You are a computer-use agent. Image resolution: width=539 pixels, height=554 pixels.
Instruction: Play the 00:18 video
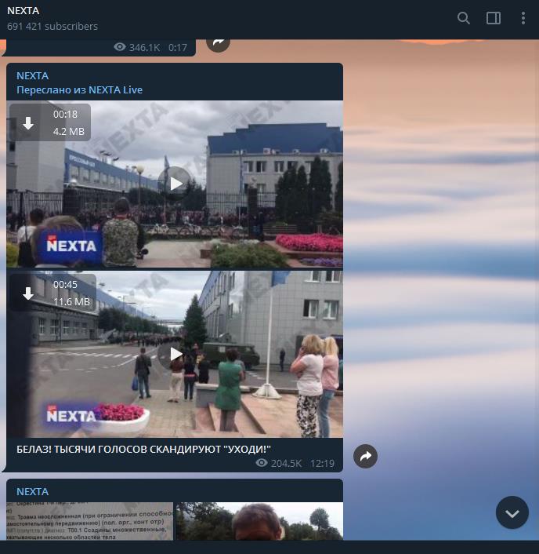pos(175,184)
